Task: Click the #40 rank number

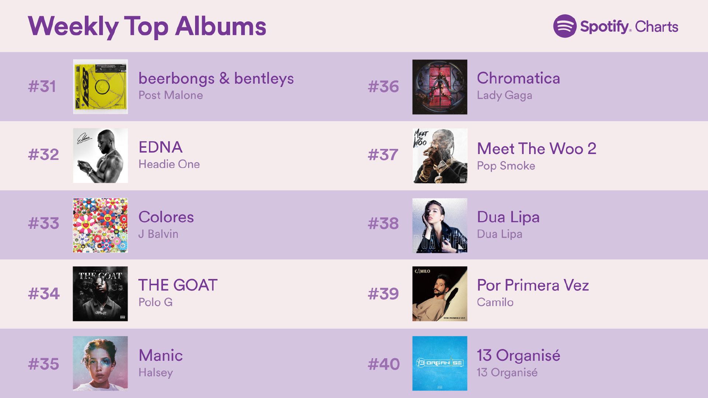Action: coord(384,364)
